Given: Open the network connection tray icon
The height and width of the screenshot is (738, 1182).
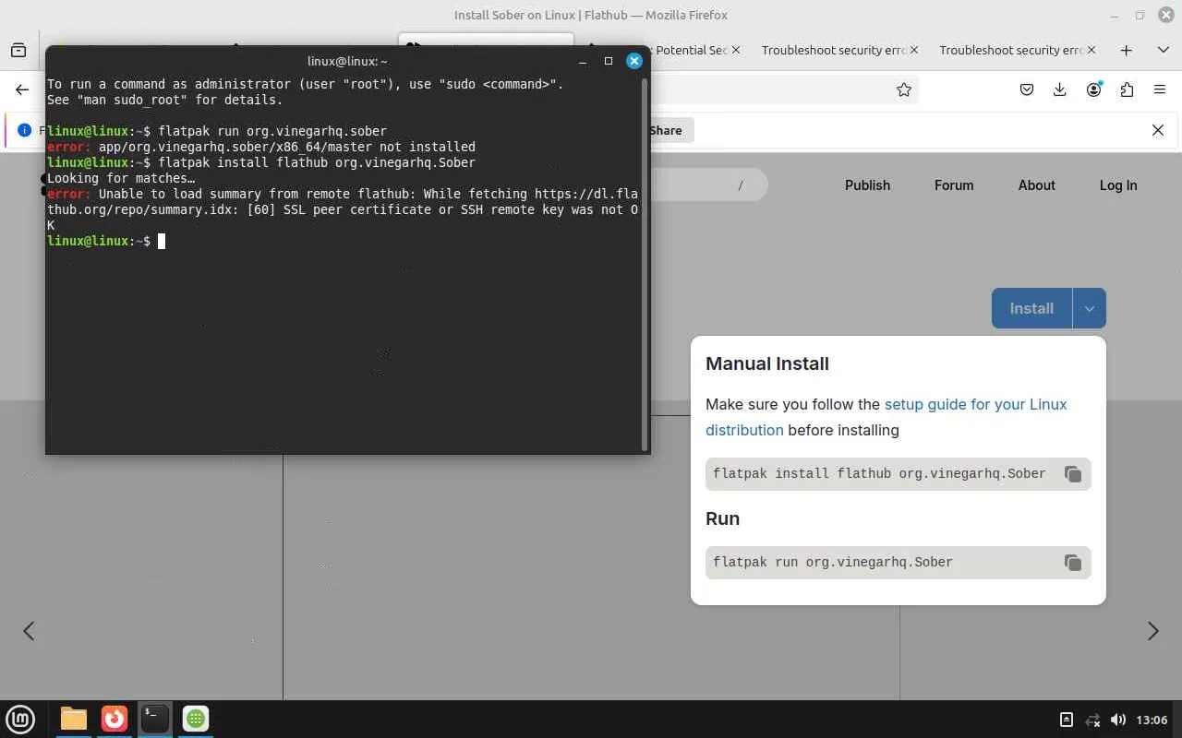Looking at the screenshot, I should (1092, 720).
